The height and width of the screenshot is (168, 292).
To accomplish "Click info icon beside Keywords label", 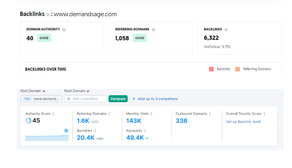I will (145, 131).
